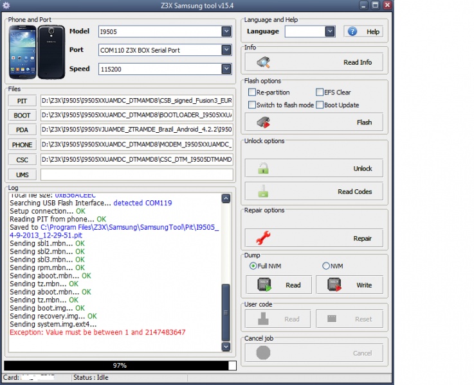Click log scrollbar up arrow
Image resolution: width=474 pixels, height=385 pixels.
pyautogui.click(x=226, y=198)
